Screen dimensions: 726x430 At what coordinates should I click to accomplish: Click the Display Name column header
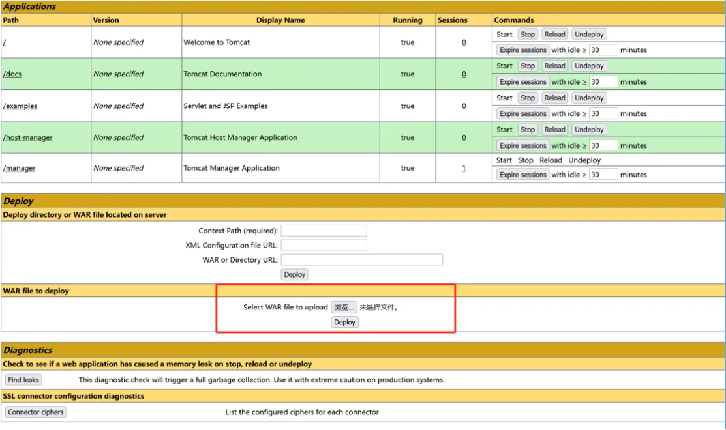[x=280, y=20]
